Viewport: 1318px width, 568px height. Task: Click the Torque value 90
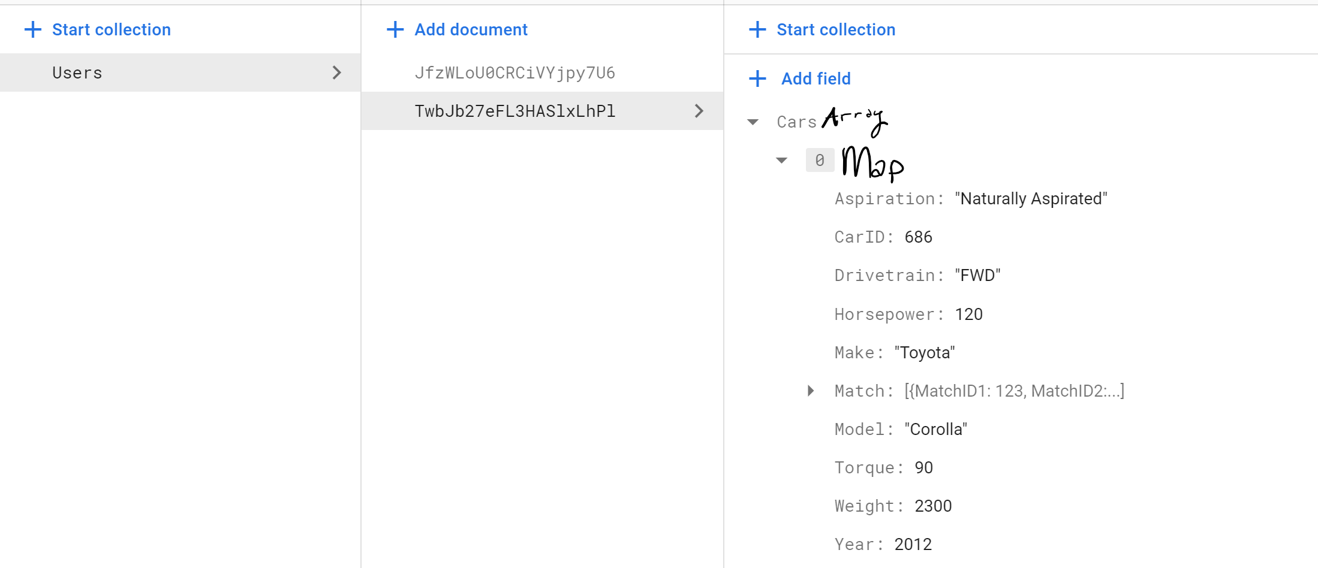click(x=923, y=467)
